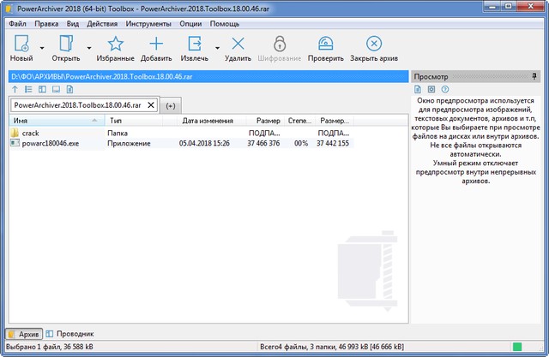Viewport: 549px width, 357px height.
Task: Expand the dropdown arrow next to Извлечь
Action: [216, 48]
